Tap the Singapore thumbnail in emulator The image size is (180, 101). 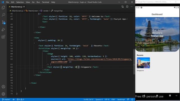[143, 63]
